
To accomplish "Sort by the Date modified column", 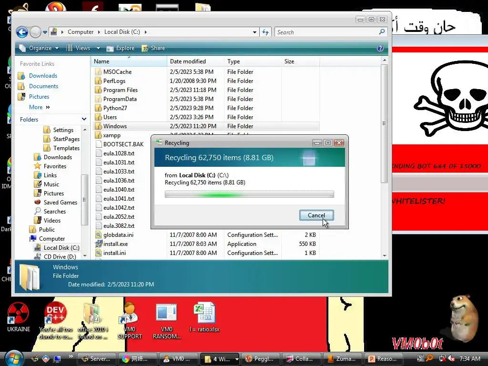I will pyautogui.click(x=195, y=61).
